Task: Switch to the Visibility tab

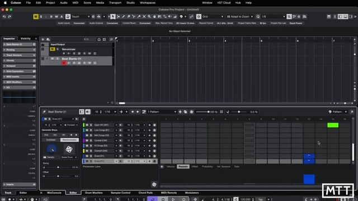Action: click(25, 39)
